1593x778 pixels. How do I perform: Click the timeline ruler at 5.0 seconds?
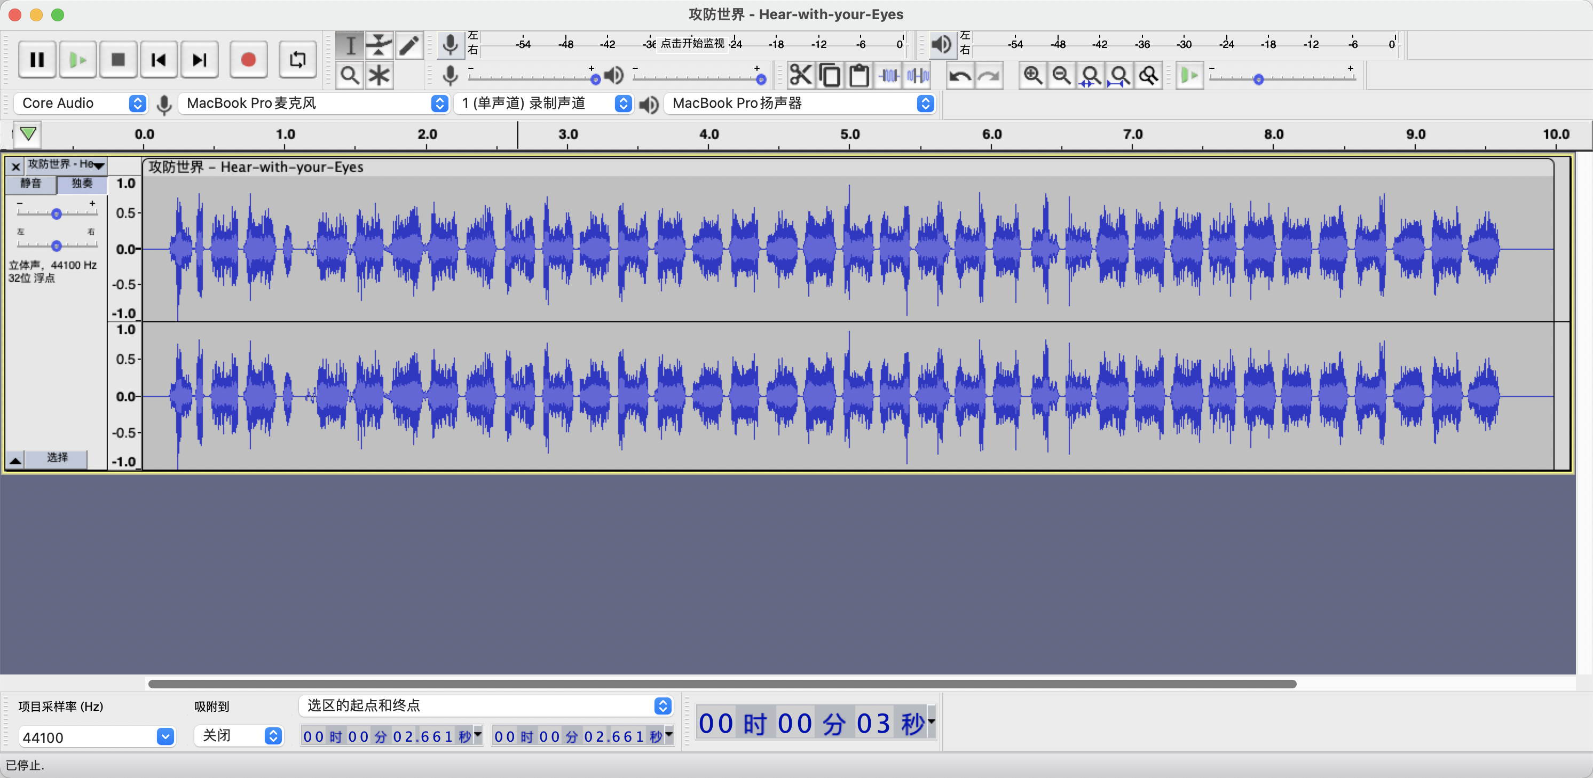click(850, 134)
